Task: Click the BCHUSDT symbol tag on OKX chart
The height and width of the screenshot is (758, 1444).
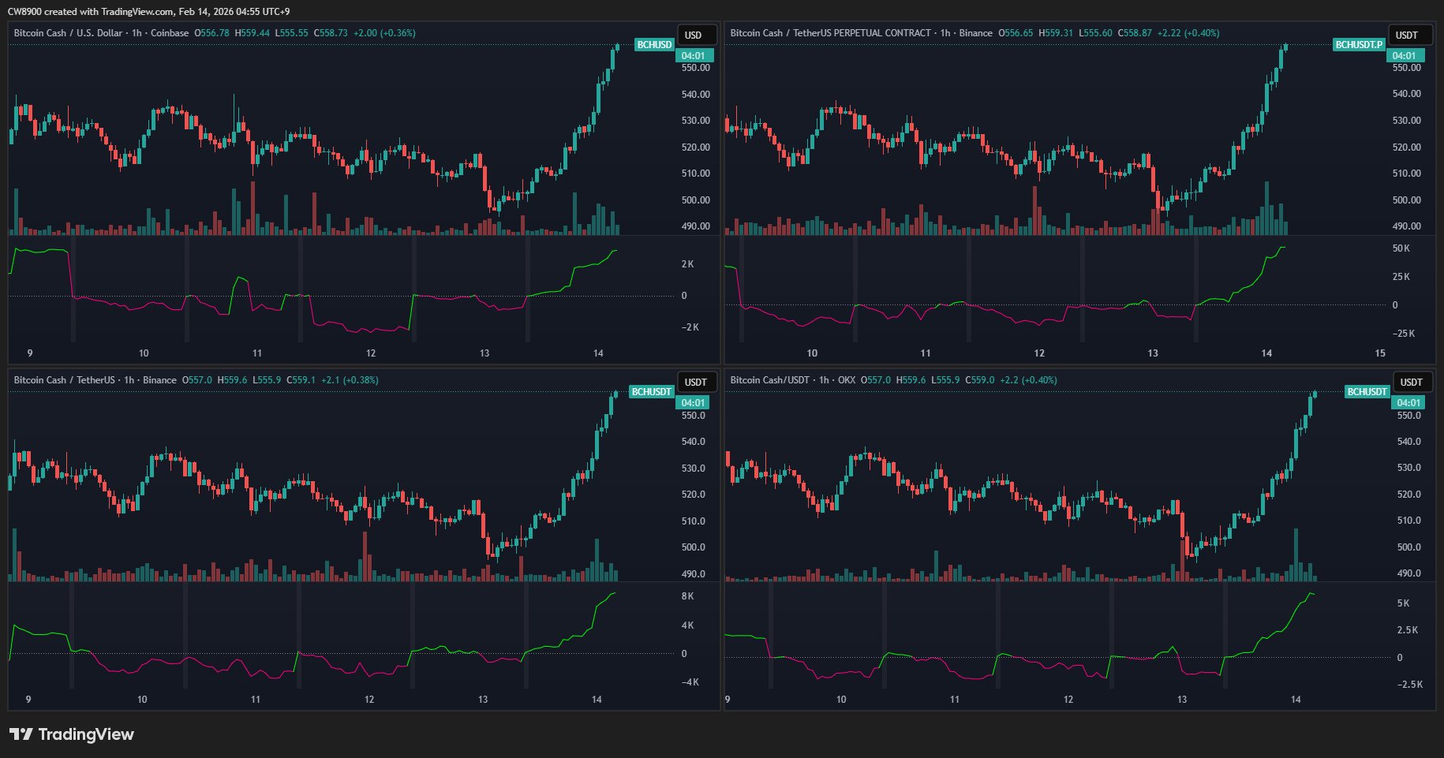Action: pyautogui.click(x=1367, y=392)
